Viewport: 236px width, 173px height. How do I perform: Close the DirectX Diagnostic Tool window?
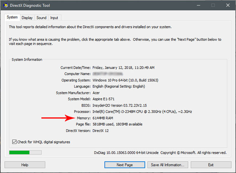(228, 5)
